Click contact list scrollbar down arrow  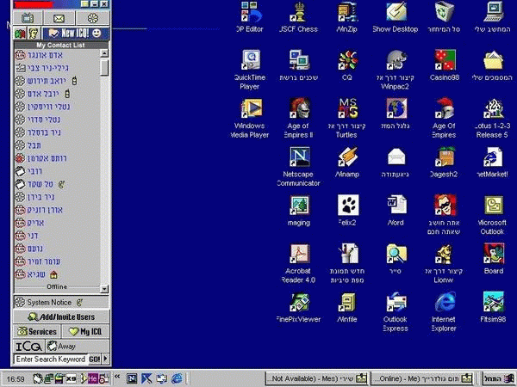[104, 289]
